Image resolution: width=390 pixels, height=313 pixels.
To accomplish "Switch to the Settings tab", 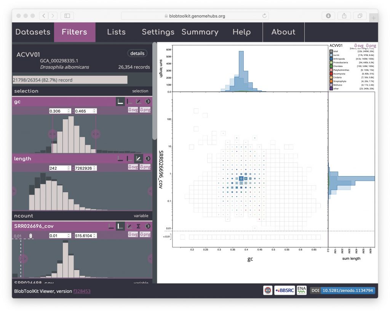I will coord(158,32).
